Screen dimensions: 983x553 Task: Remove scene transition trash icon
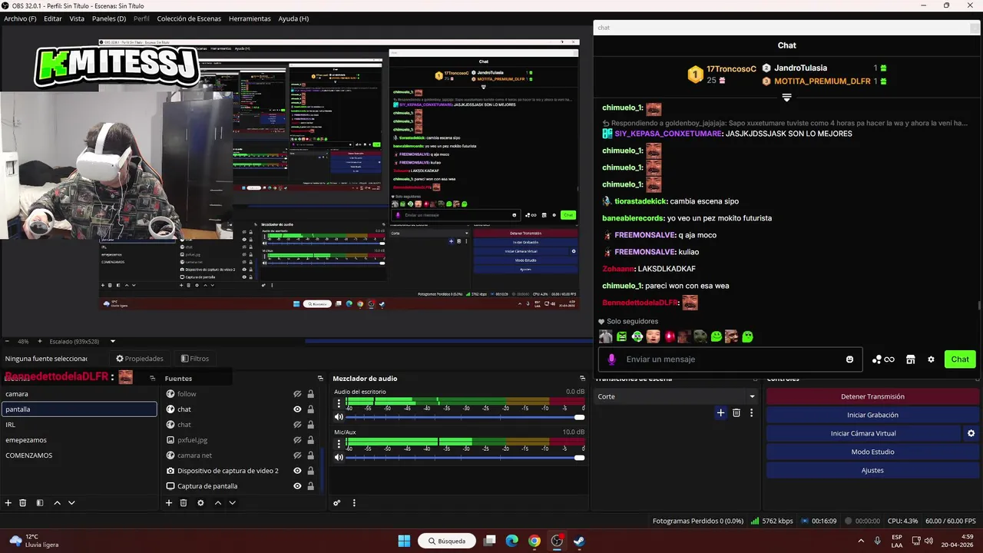pos(736,413)
